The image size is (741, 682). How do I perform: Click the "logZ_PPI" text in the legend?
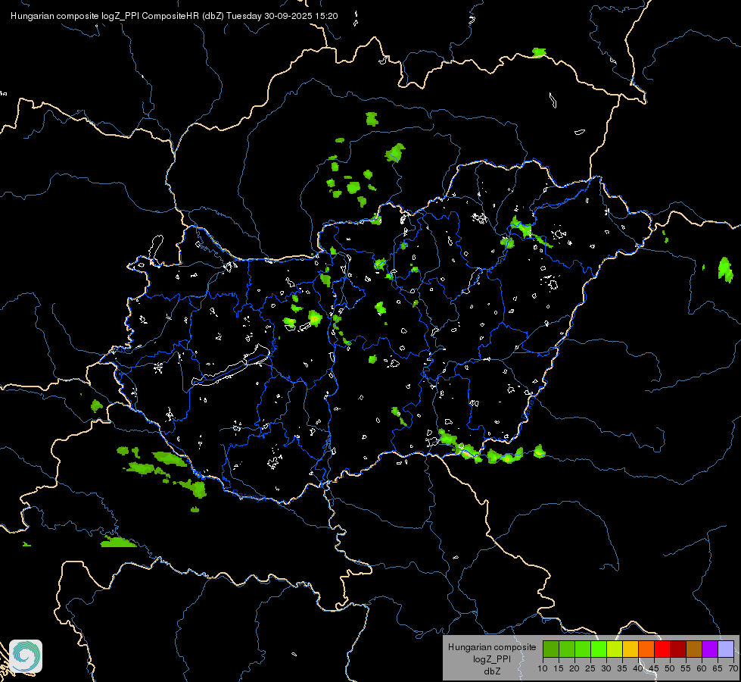(x=492, y=659)
